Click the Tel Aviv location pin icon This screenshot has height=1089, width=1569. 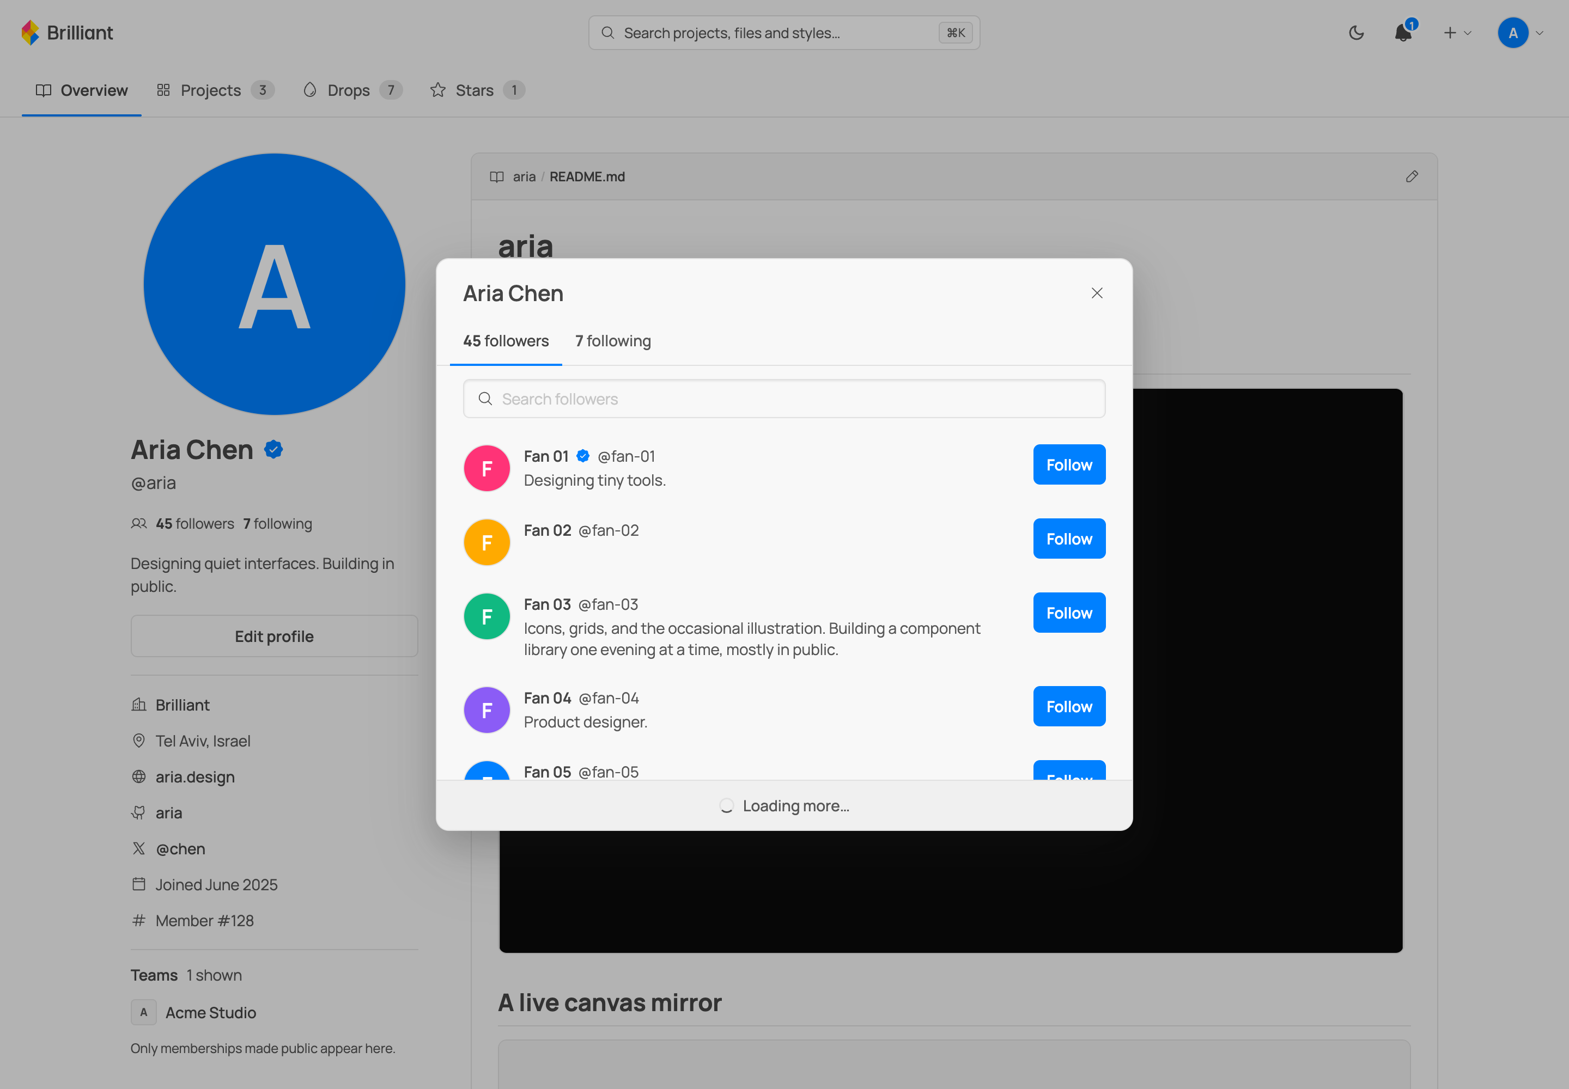click(138, 741)
